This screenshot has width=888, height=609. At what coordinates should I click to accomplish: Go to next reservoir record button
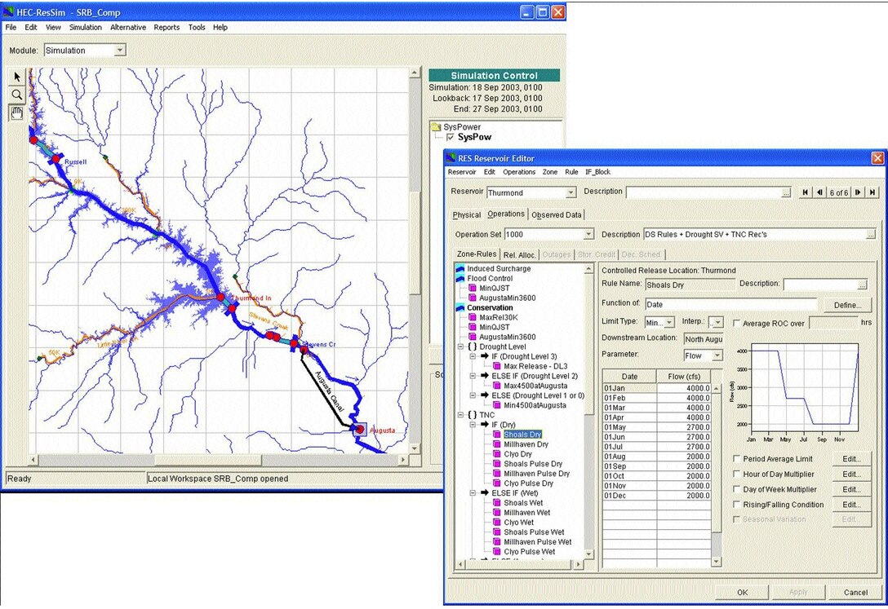[858, 192]
